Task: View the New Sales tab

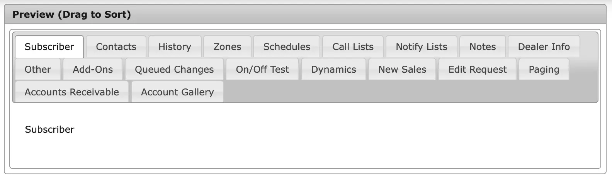Action: (x=402, y=69)
